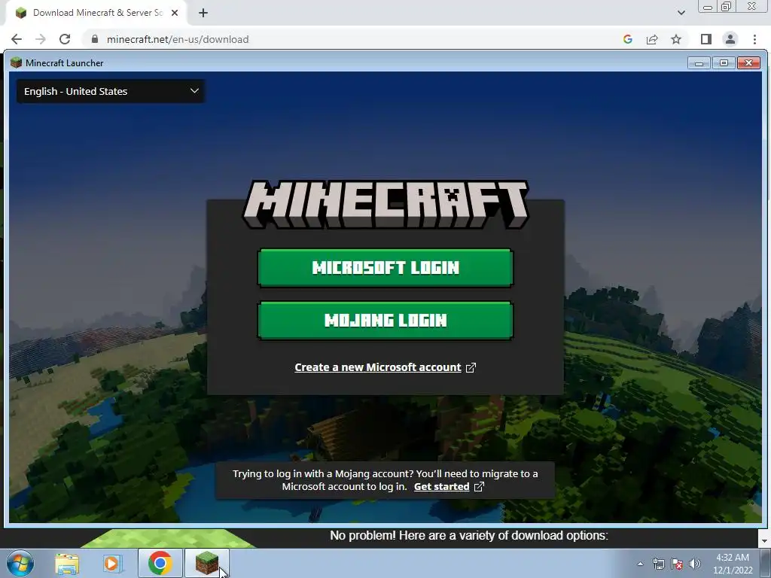Bookmark this tab with the star
Screen dimensions: 771x578
point(676,39)
